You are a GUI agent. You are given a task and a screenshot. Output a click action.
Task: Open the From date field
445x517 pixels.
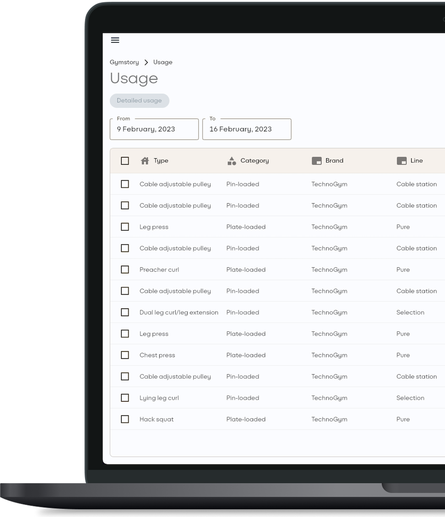click(154, 129)
